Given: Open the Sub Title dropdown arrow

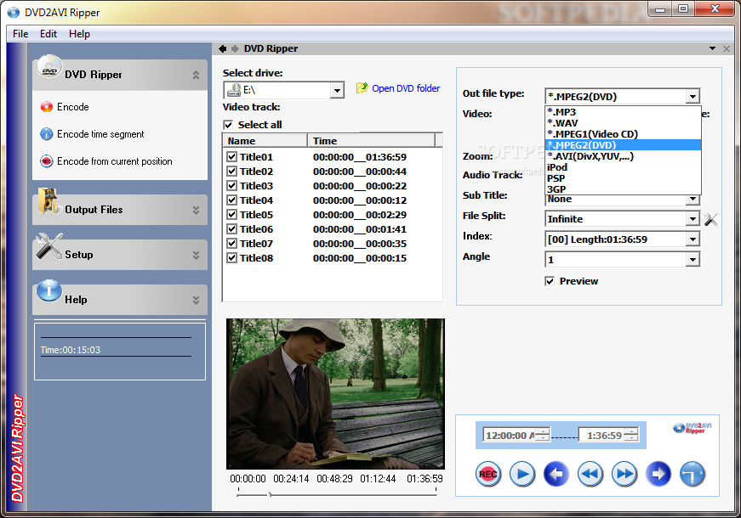Looking at the screenshot, I should pos(693,200).
